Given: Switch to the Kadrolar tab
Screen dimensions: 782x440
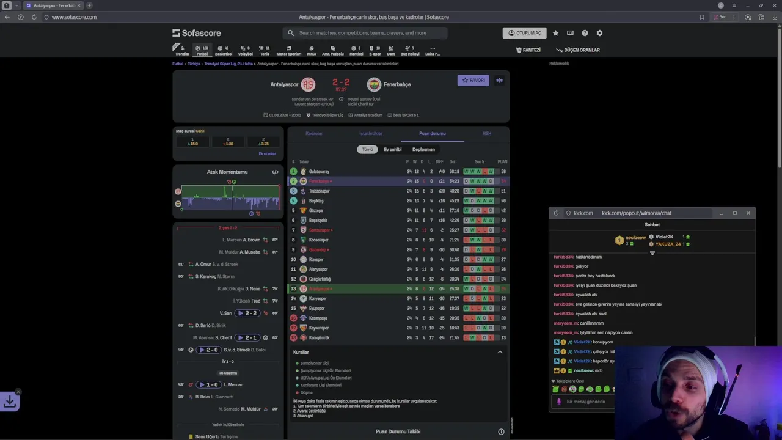Looking at the screenshot, I should click(314, 133).
